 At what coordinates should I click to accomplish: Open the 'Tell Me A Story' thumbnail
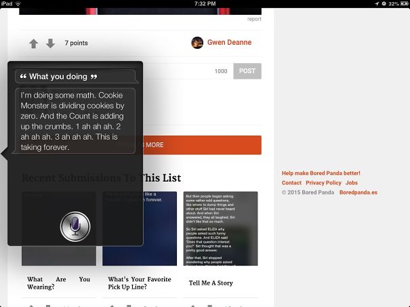(x=220, y=228)
